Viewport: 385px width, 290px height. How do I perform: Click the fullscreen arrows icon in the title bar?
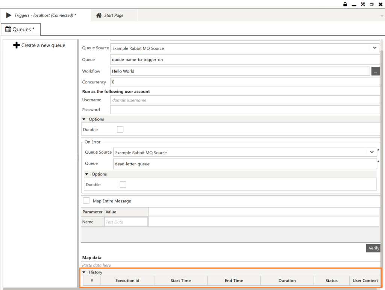coord(362,4)
